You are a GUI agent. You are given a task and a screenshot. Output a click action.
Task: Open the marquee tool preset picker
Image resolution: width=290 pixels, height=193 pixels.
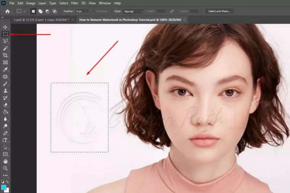pyautogui.click(x=21, y=11)
